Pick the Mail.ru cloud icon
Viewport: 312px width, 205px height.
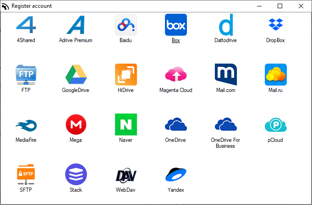click(x=275, y=75)
